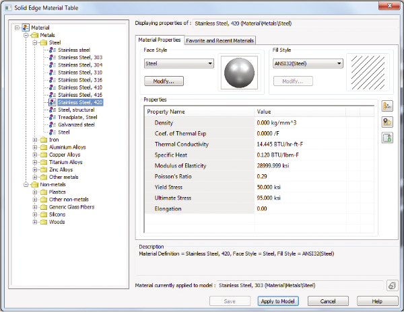Expand the Silicons folder
This screenshot has height=312, width=404.
(x=35, y=214)
